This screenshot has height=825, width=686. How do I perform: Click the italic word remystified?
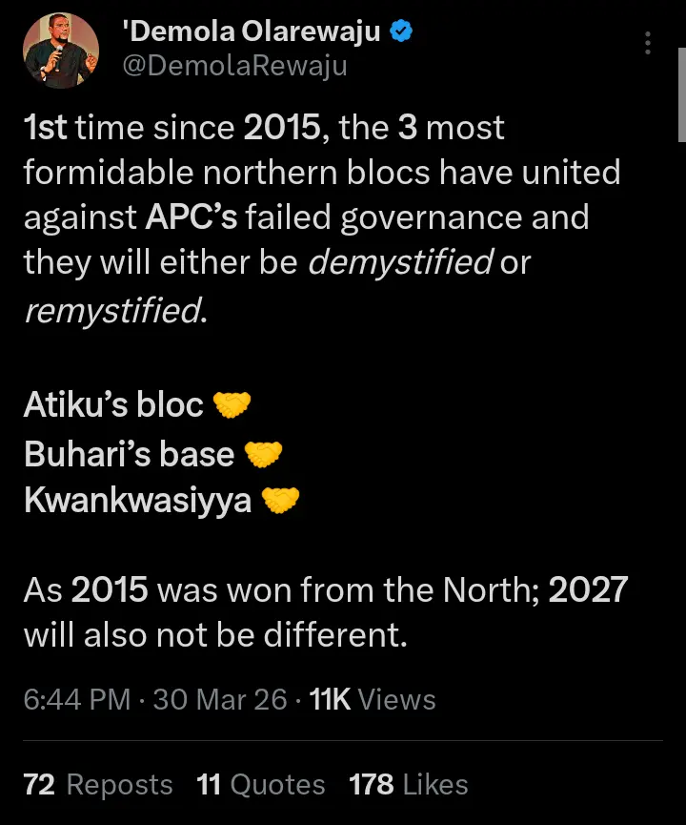112,310
